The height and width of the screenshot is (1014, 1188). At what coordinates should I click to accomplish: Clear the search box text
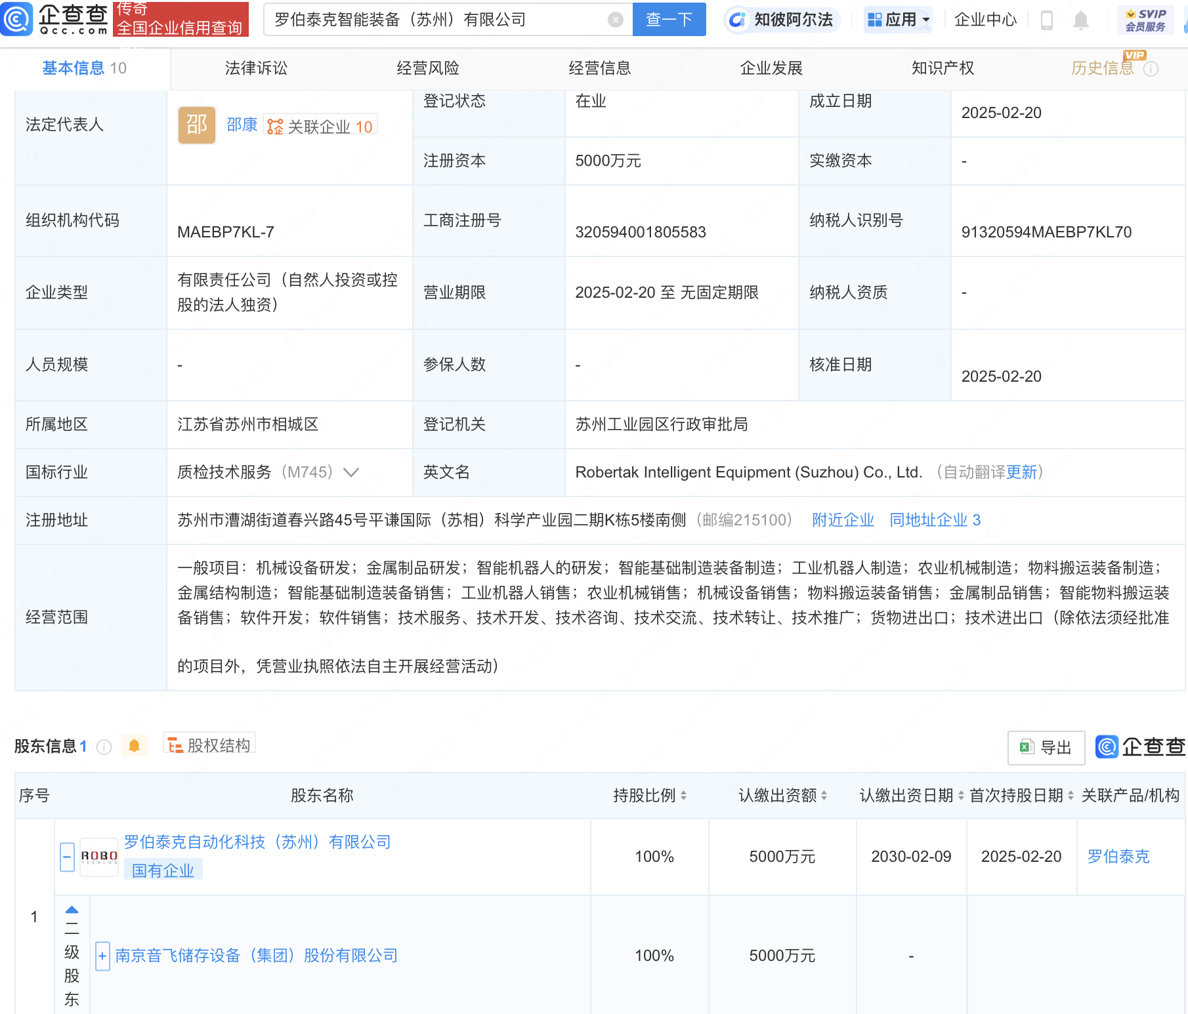[615, 20]
